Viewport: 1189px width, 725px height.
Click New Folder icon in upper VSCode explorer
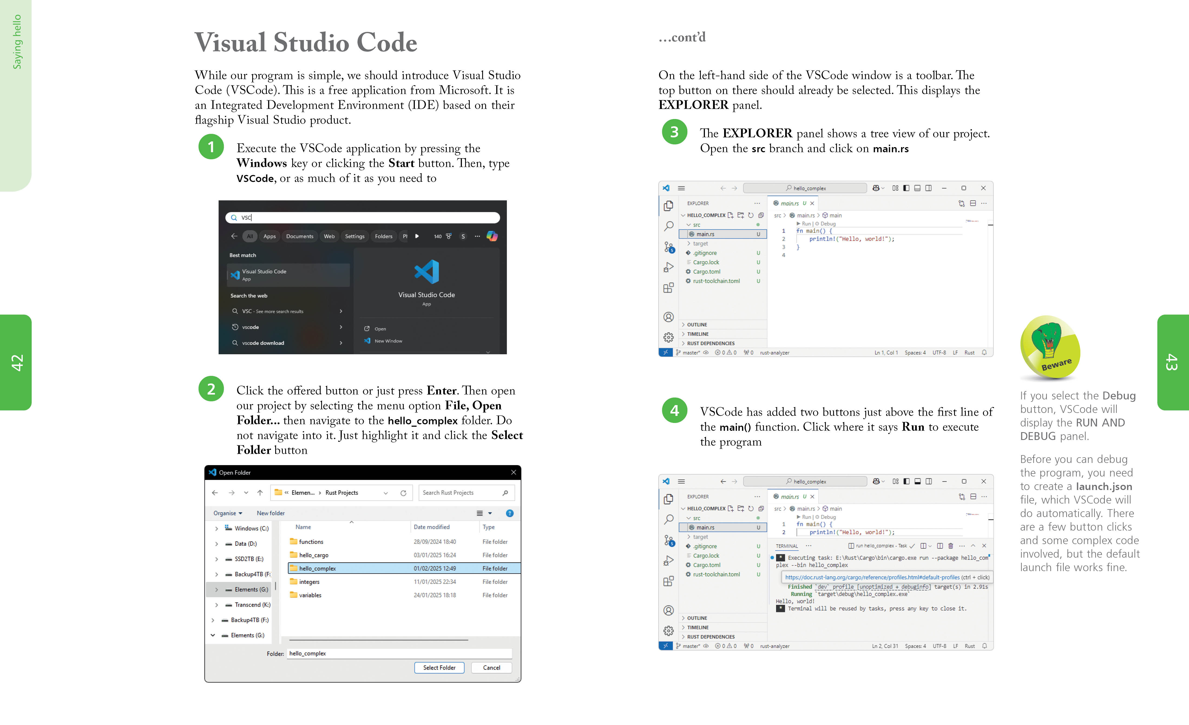click(741, 215)
